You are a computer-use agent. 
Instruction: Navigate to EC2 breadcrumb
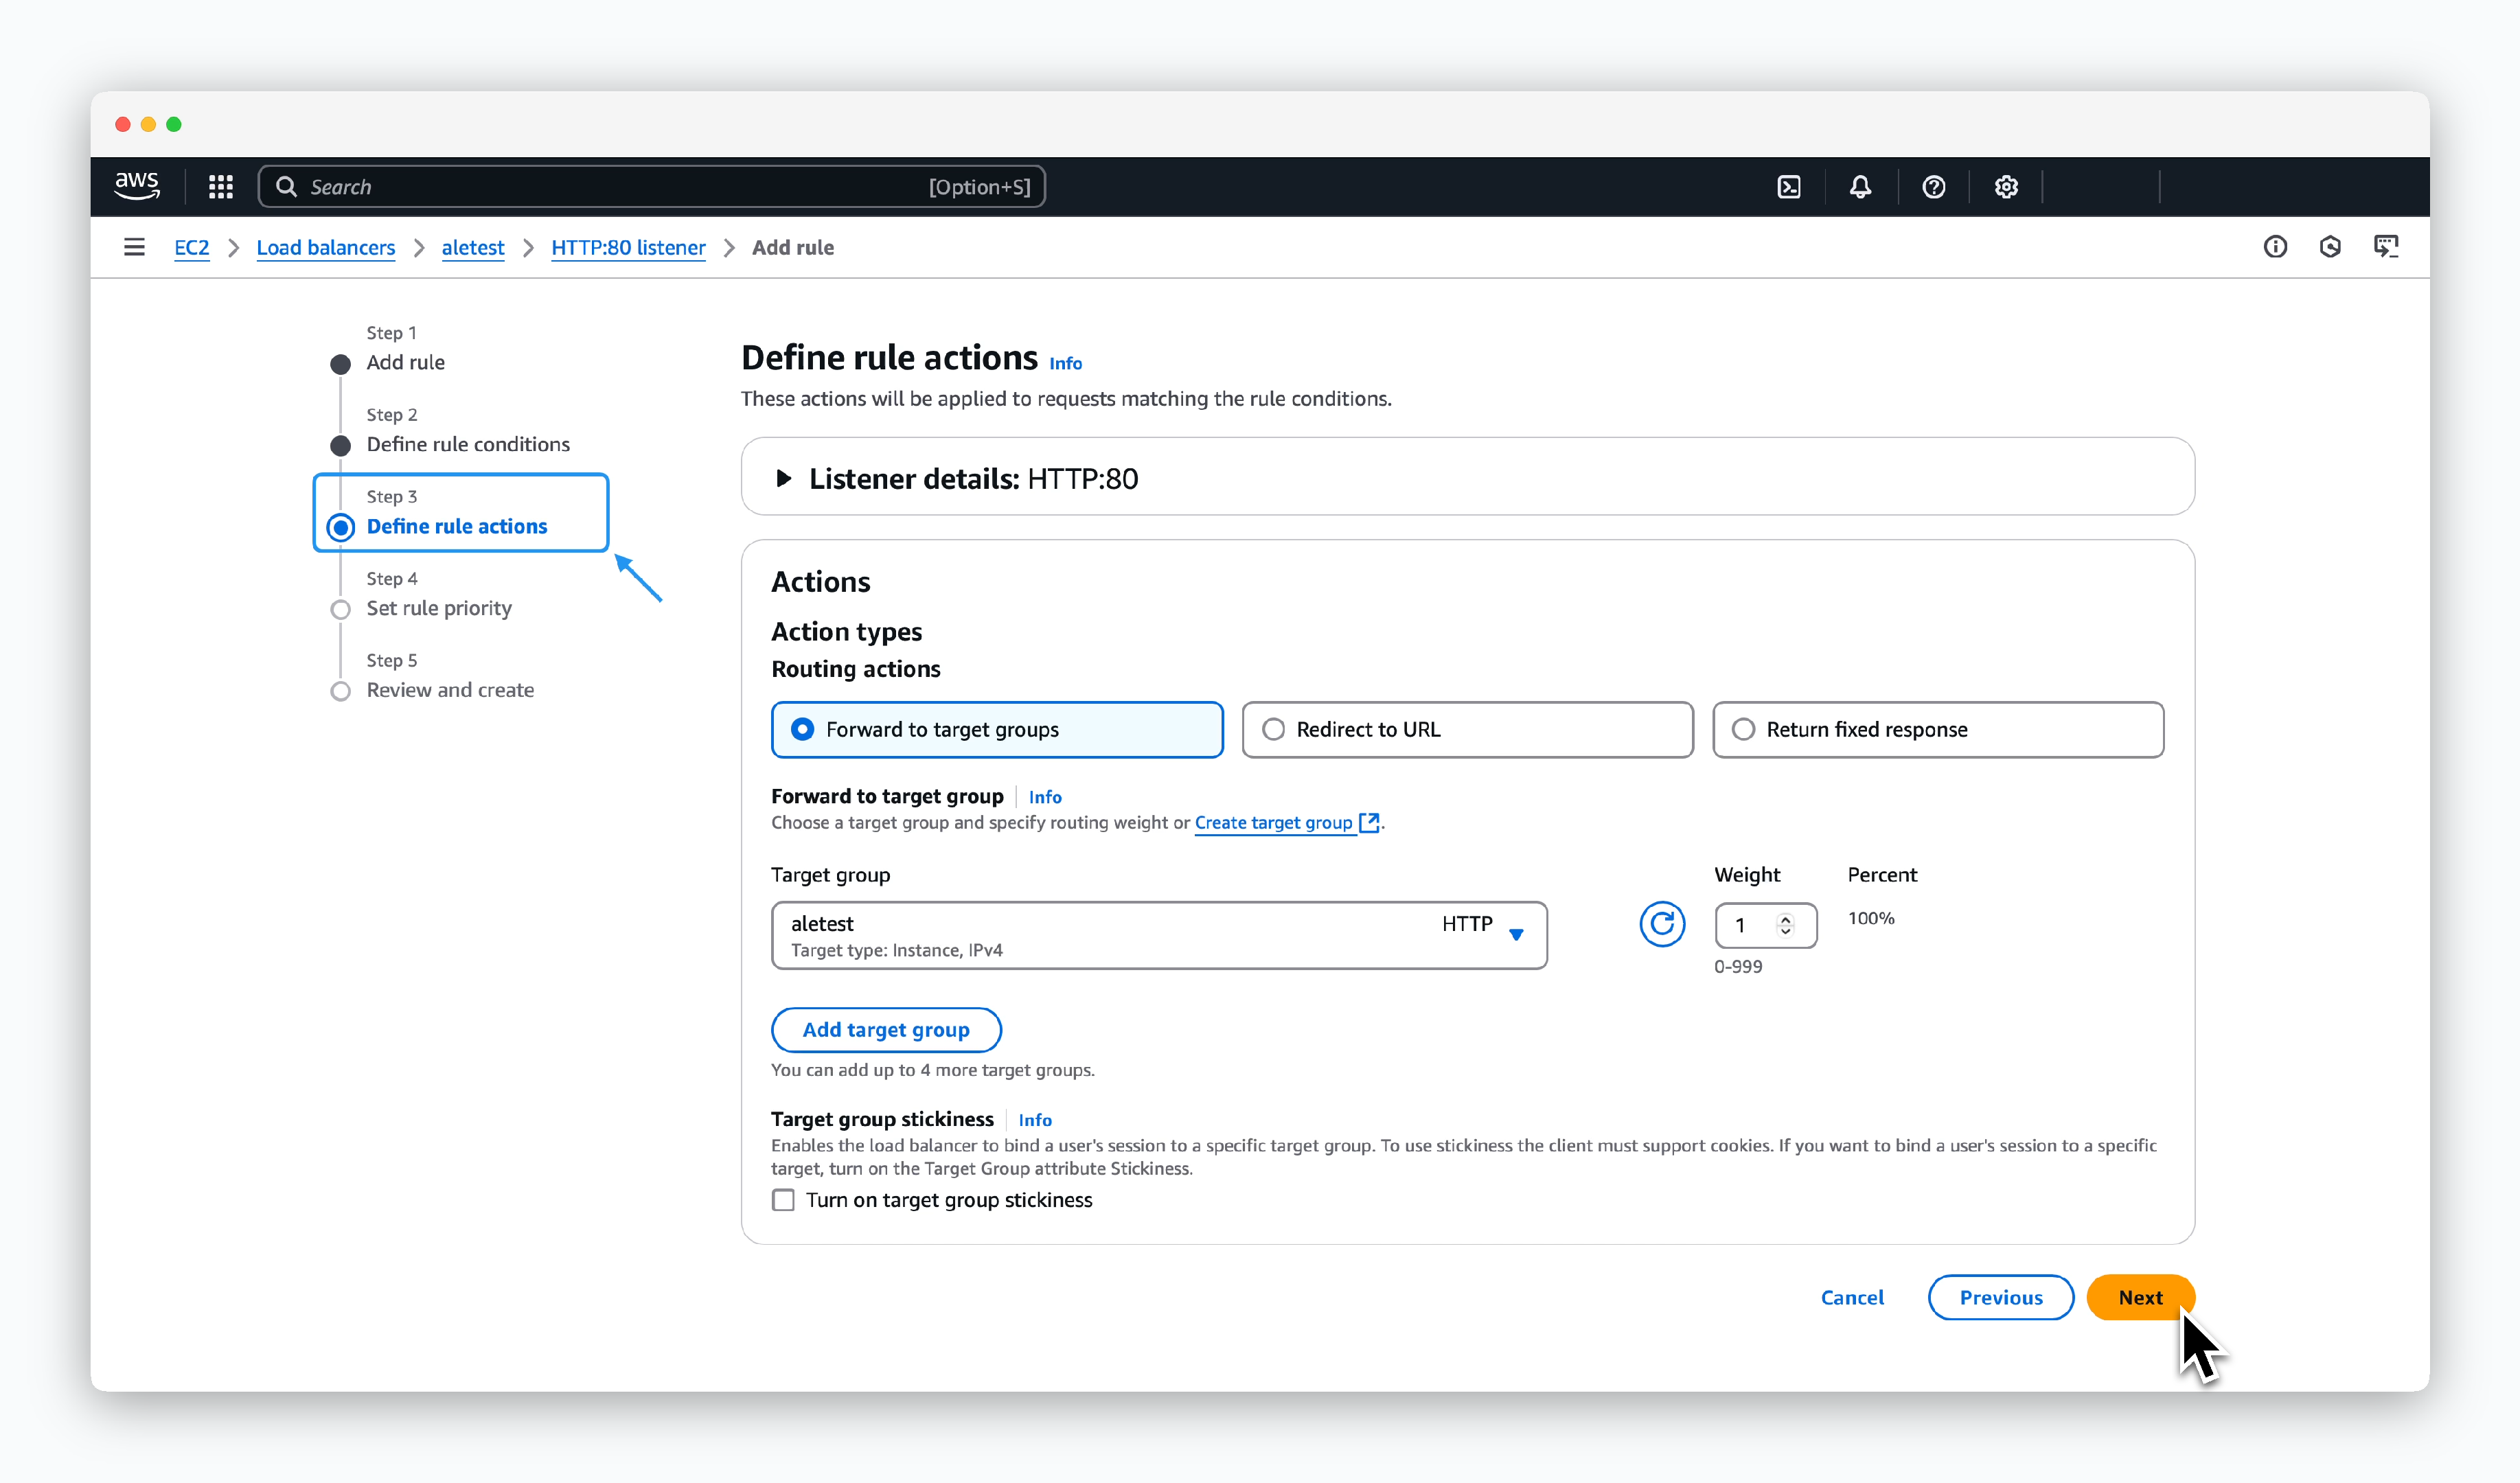pos(191,247)
